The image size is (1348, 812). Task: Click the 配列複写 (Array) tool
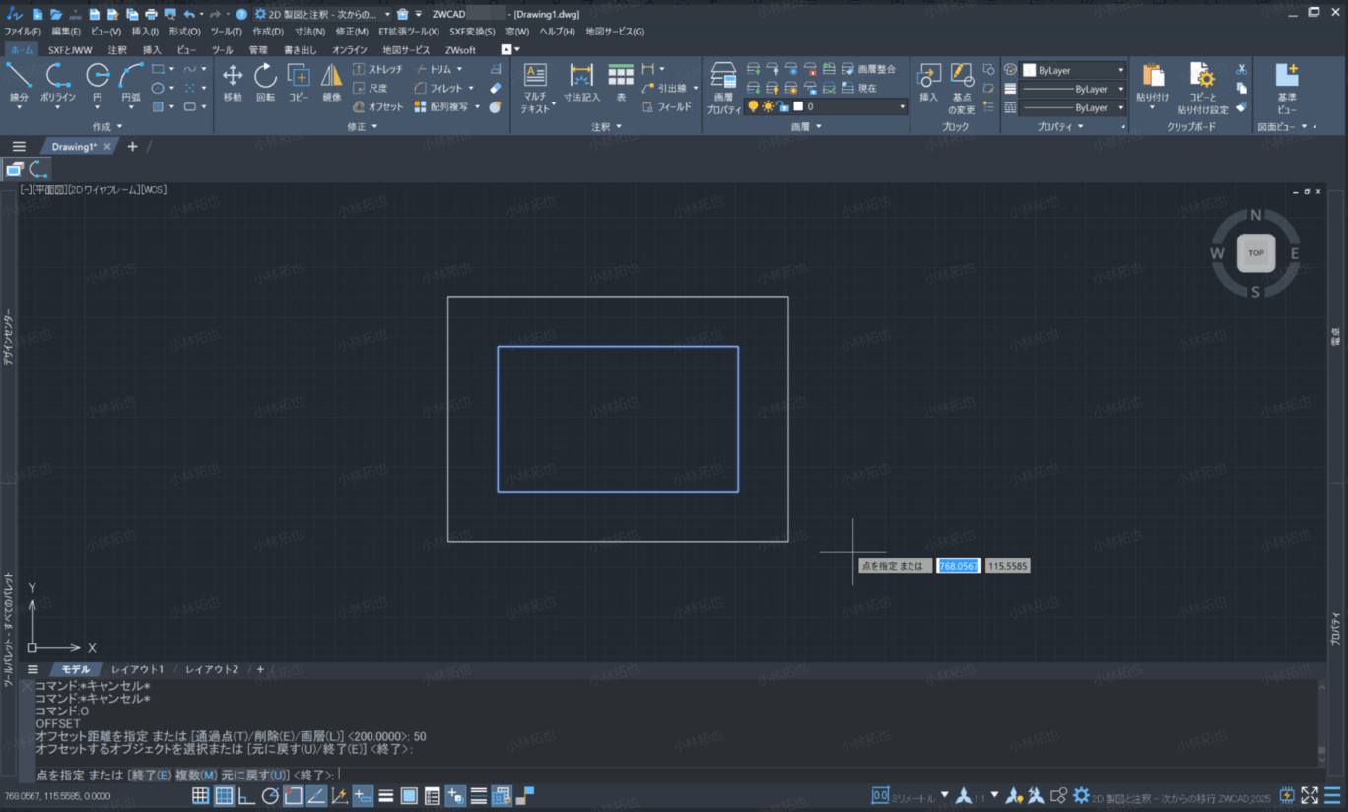click(440, 106)
